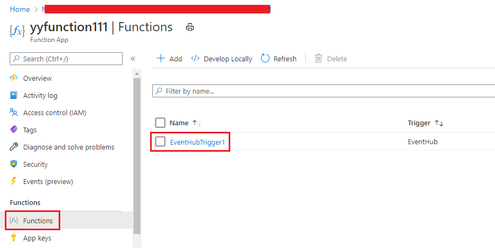495x248 pixels.
Task: Click the Develop Locally code icon
Action: [195, 59]
